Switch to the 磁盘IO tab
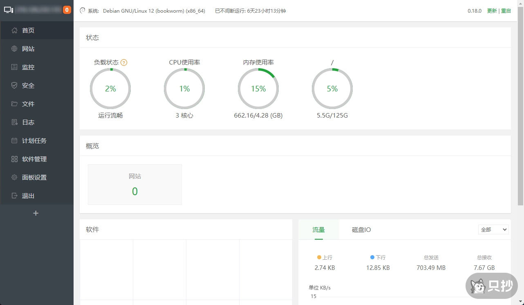Screen dimensions: 524x305 361,229
